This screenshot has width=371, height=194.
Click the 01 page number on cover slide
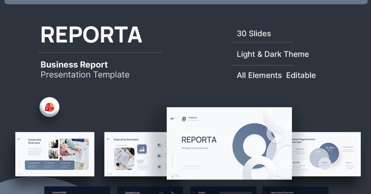point(172,177)
